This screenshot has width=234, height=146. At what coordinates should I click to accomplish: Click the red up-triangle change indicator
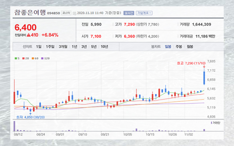[x=29, y=35]
